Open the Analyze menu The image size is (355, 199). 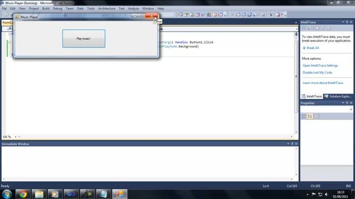click(133, 9)
